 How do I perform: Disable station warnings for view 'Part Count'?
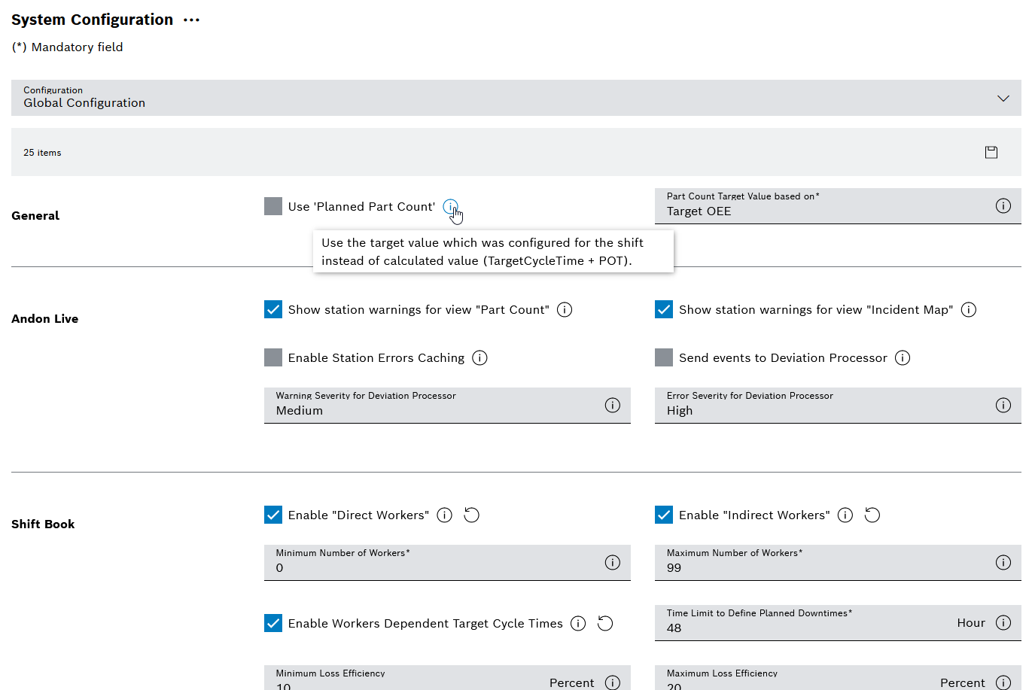pos(272,309)
